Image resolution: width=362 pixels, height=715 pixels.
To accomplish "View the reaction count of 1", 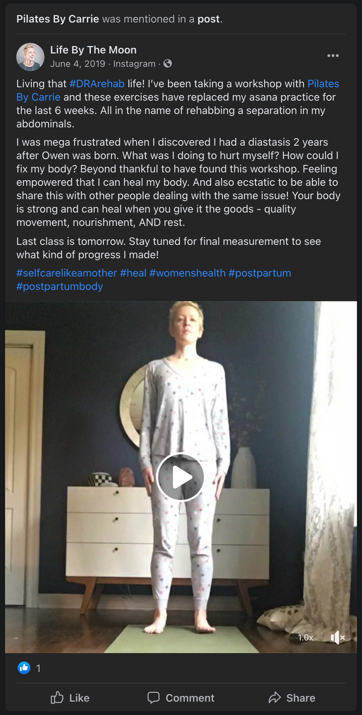I will click(x=38, y=668).
